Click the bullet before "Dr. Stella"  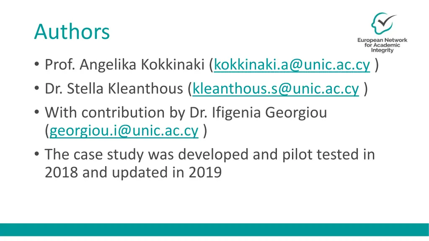pos(37,89)
